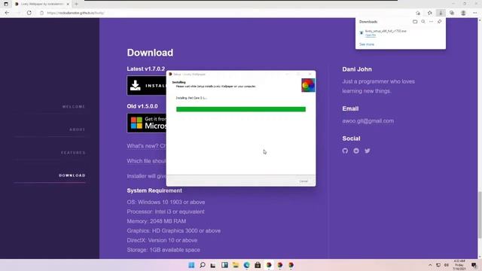The width and height of the screenshot is (482, 271).
Task: Click the downloaded lively setup exe filename
Action: [386, 31]
